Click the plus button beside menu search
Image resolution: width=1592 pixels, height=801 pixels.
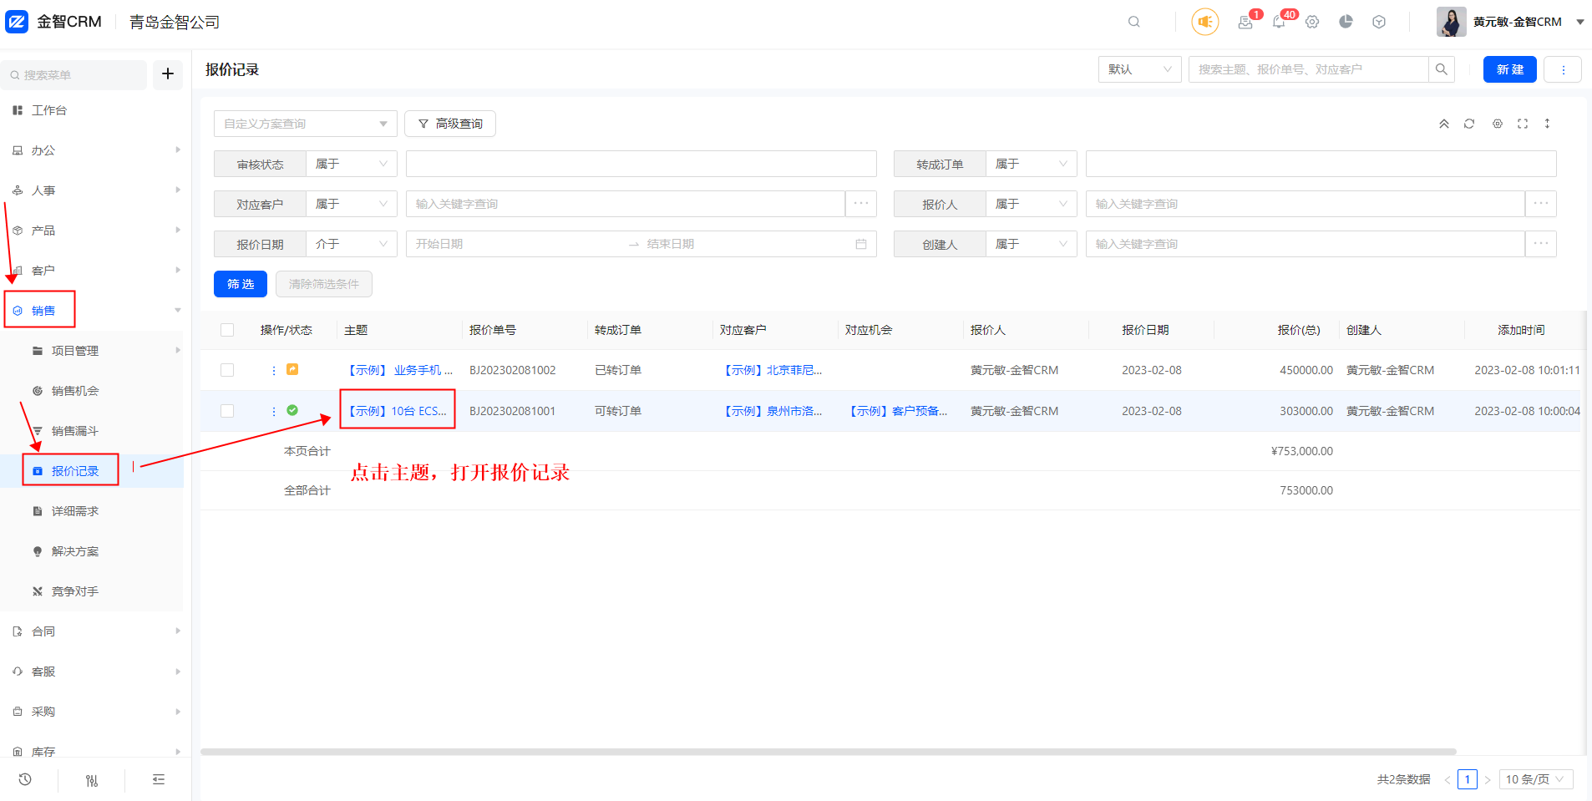click(168, 74)
